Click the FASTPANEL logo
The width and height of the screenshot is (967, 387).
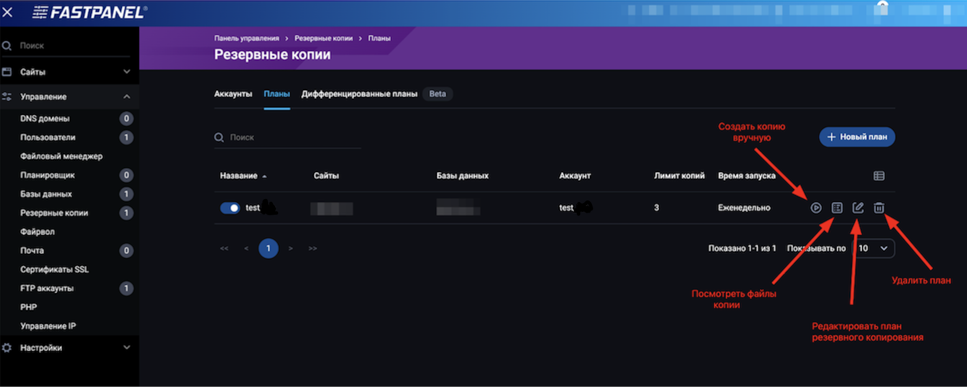tap(90, 13)
